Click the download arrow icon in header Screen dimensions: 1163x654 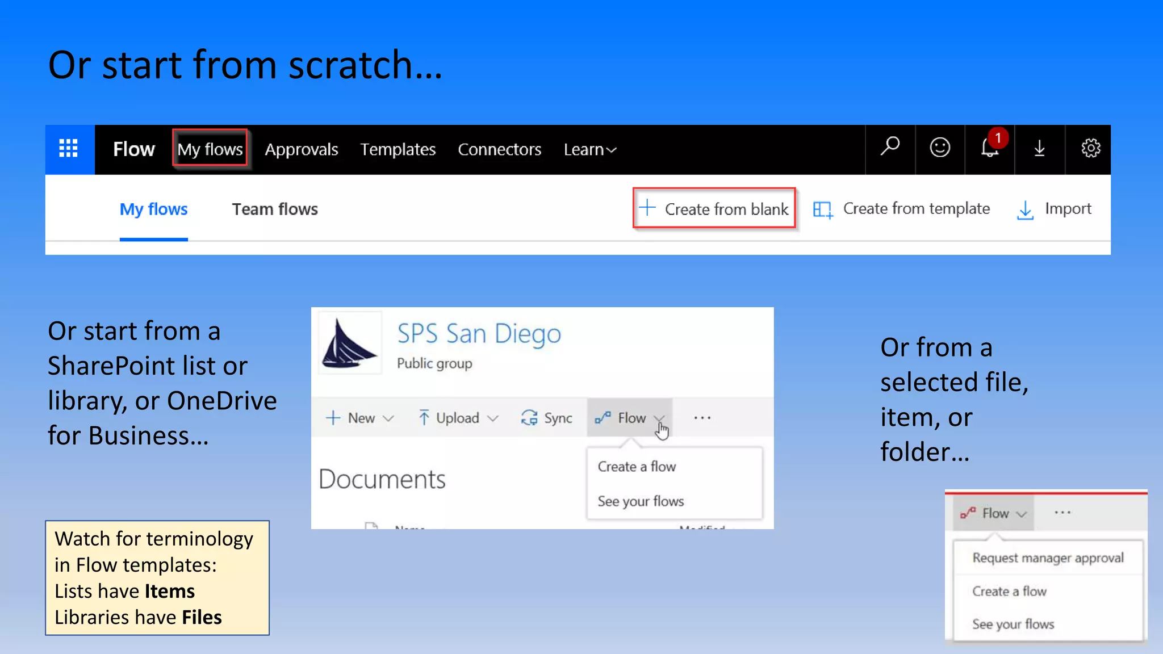click(1039, 148)
